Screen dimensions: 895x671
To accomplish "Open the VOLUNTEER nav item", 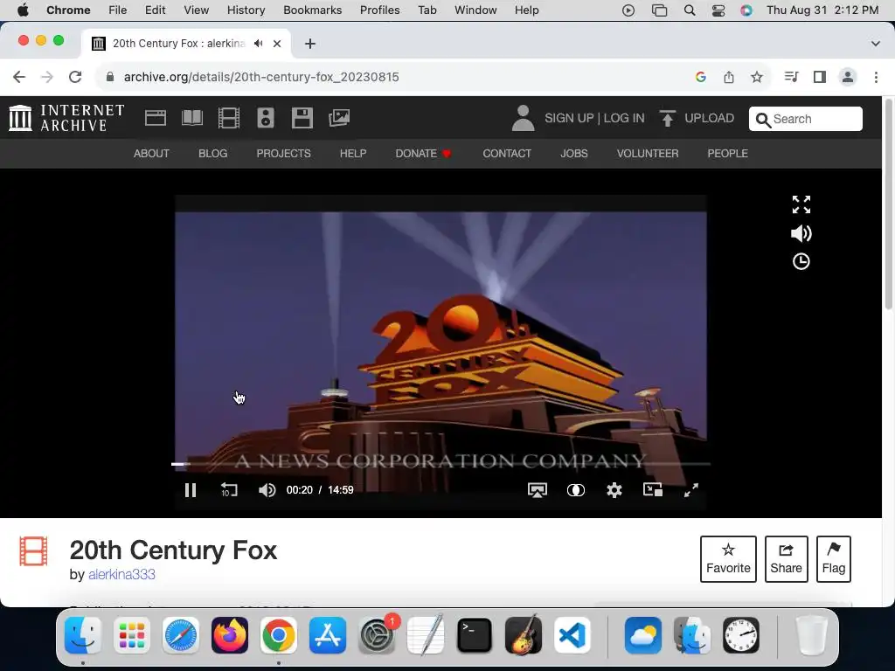I will coord(648,154).
